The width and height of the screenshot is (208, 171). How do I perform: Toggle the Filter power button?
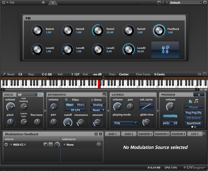pos(66,100)
